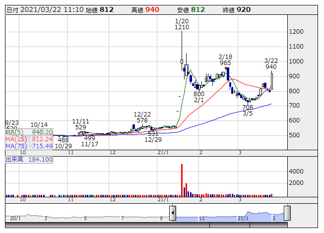324x233 pixels.
Task: Click the 488 10/29 low label
Action: click(x=63, y=143)
